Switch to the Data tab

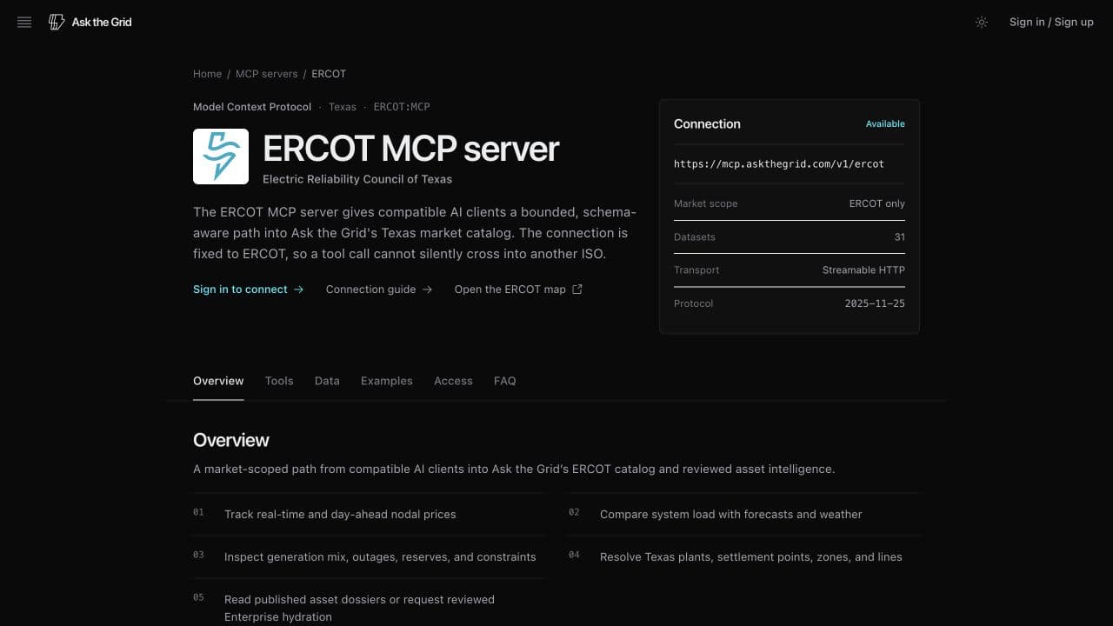(x=327, y=381)
